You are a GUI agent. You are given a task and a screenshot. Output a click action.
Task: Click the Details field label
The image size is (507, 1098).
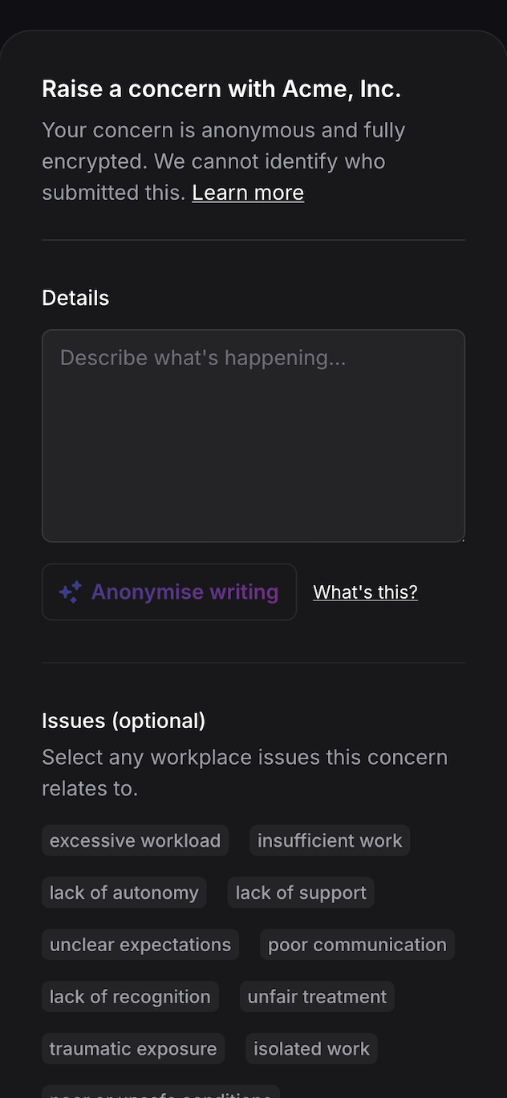(x=75, y=298)
